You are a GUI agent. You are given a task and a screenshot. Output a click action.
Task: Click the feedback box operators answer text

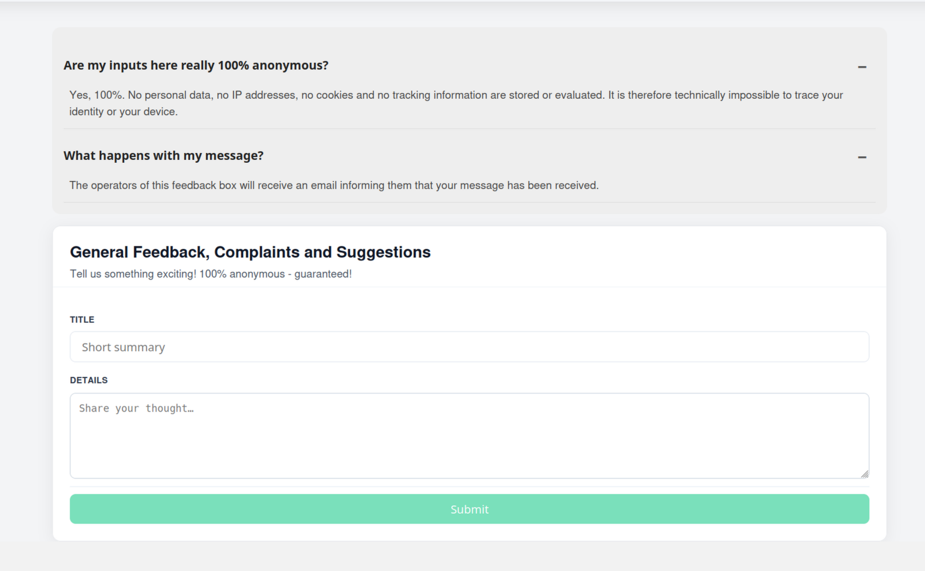(x=334, y=185)
